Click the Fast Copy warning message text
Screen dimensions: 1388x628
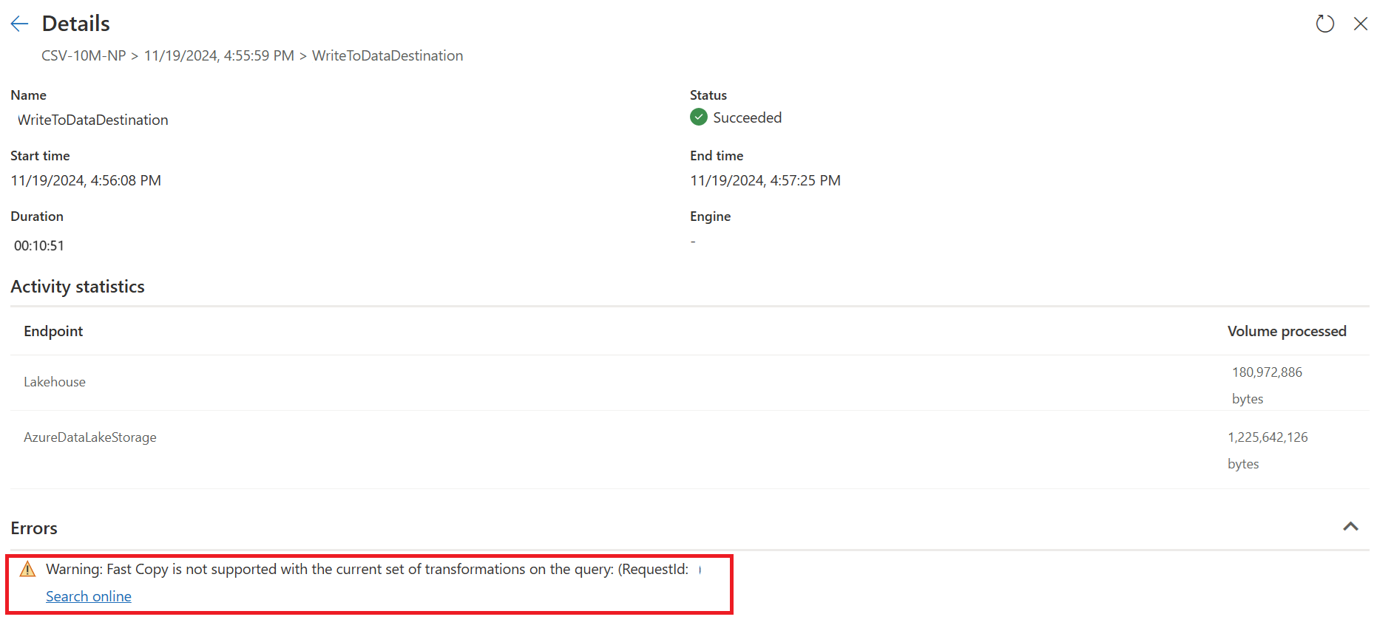pyautogui.click(x=367, y=569)
